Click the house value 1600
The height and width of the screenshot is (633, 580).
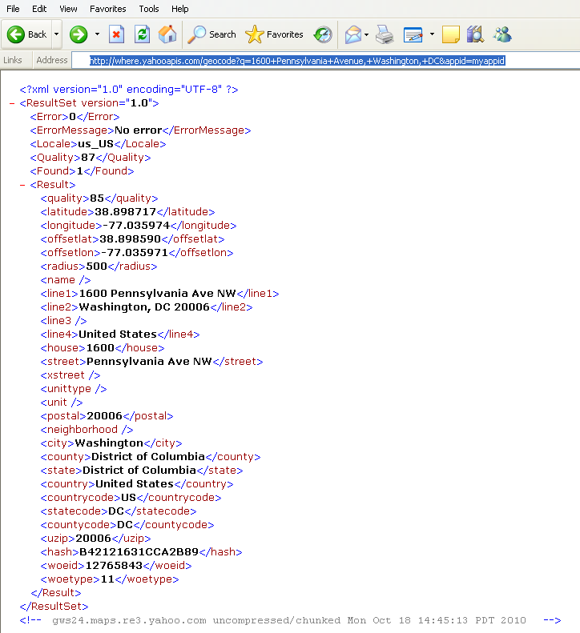(101, 347)
